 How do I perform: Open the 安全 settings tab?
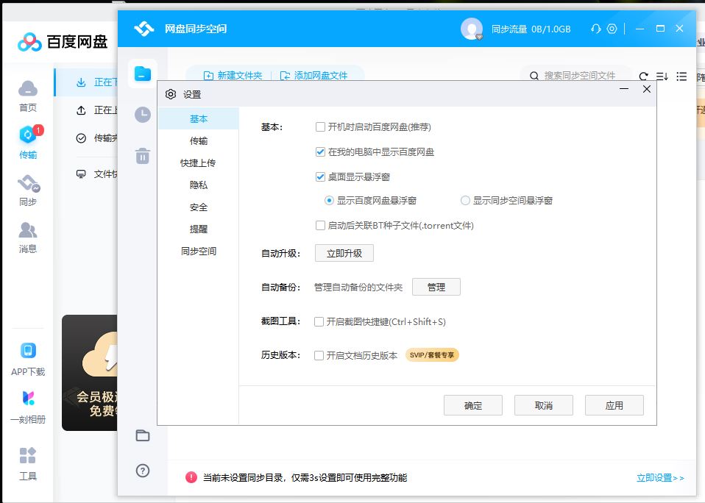coord(198,207)
